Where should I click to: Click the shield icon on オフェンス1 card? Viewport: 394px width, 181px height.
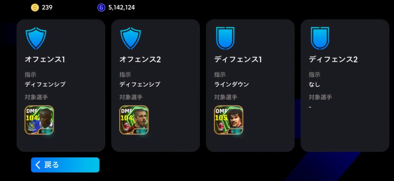tap(36, 38)
